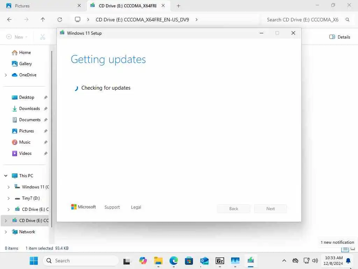Open Outlook from the taskbar
The width and height of the screenshot is (358, 269).
[204, 261]
